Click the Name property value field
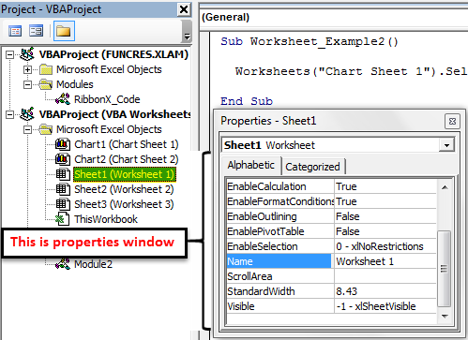Screen dimensions: 468x340 click(385, 261)
